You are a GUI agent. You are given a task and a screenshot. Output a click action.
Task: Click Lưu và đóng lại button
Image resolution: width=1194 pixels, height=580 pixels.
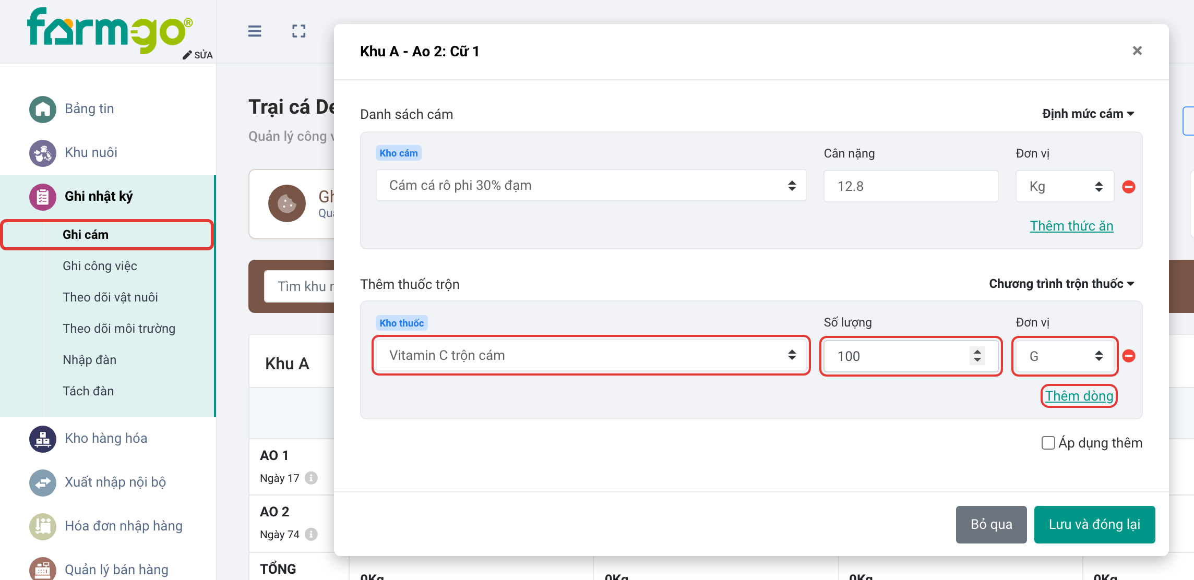coord(1094,525)
